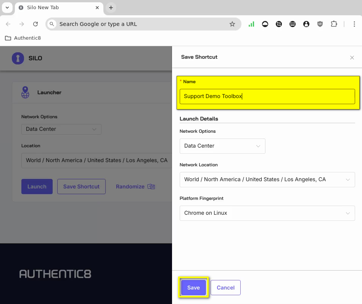Open the Authentic8 bookmarks folder

(x=23, y=38)
